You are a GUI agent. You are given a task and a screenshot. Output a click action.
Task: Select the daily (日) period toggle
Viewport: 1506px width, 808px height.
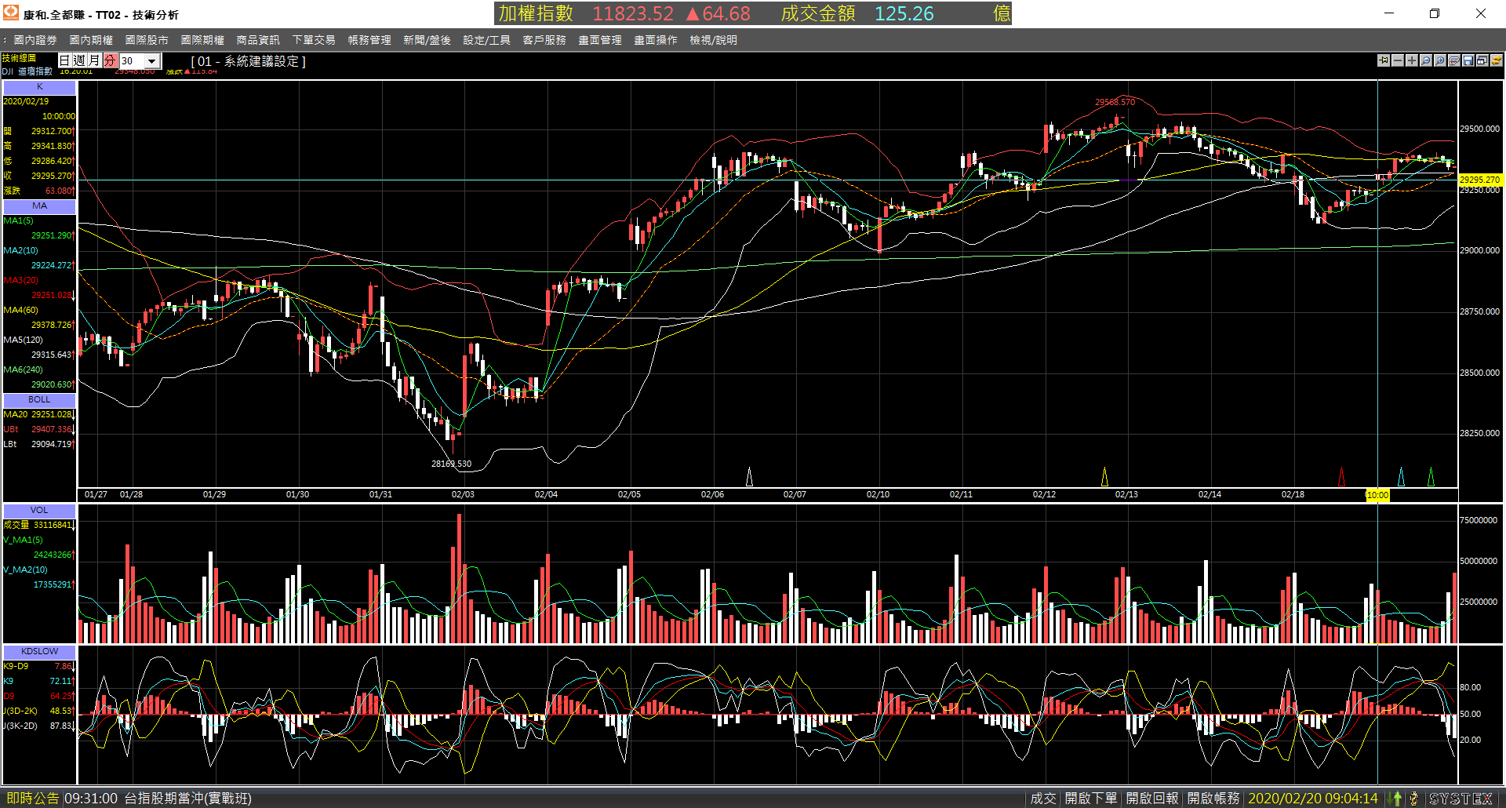point(65,60)
